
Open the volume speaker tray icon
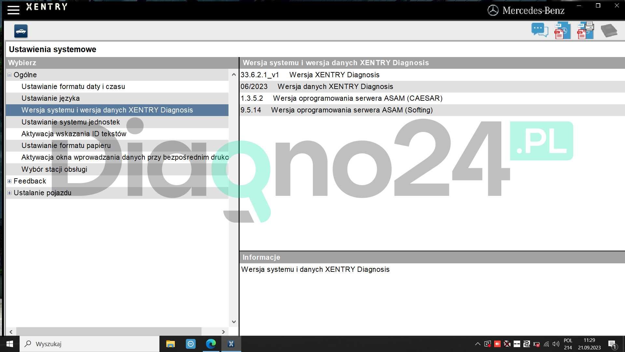click(x=556, y=344)
